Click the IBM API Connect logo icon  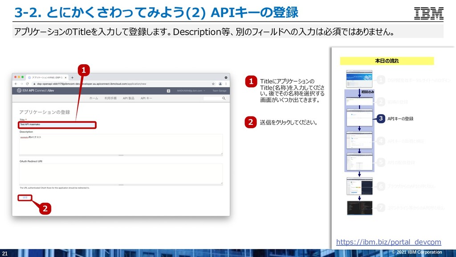click(19, 91)
